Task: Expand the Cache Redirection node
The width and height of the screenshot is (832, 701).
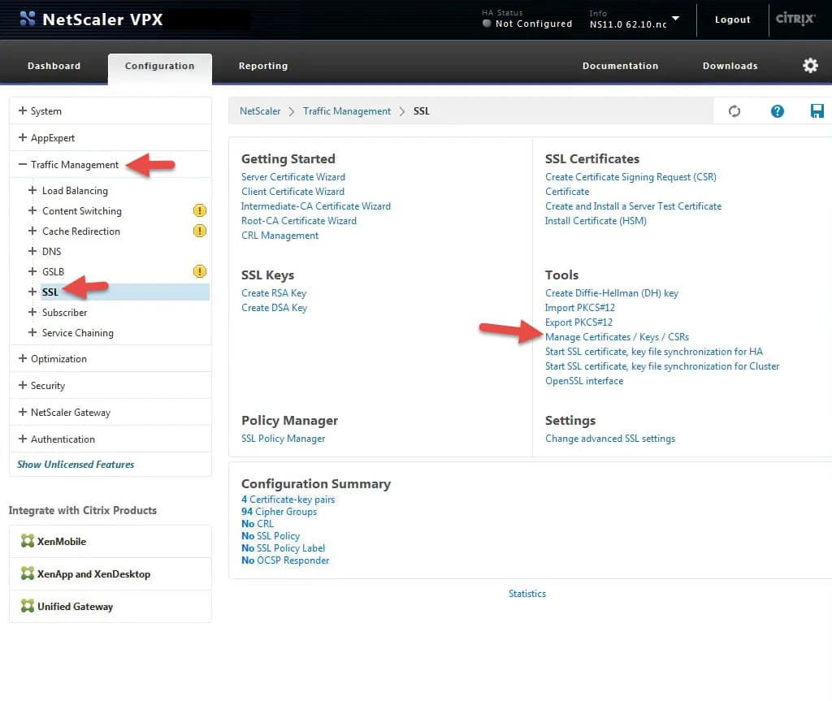Action: pos(32,231)
